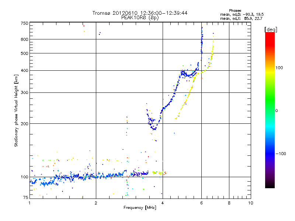The height and width of the screenshot is (221, 295).
Task: Click the y-axis label "Stationary phase Virtual Height [km]"
Action: (x=16, y=110)
